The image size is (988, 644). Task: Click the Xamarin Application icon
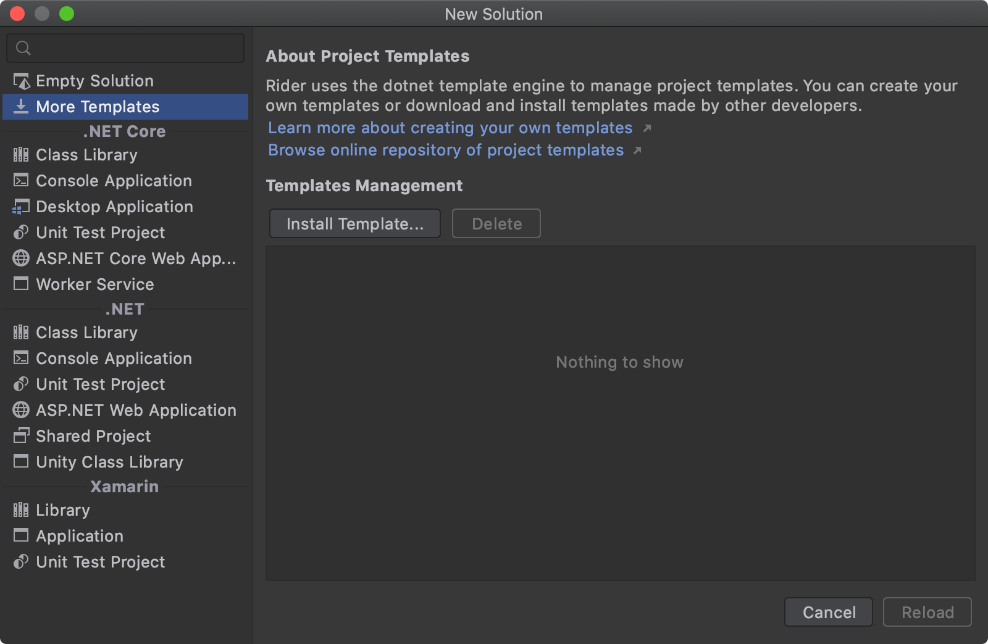click(x=21, y=536)
